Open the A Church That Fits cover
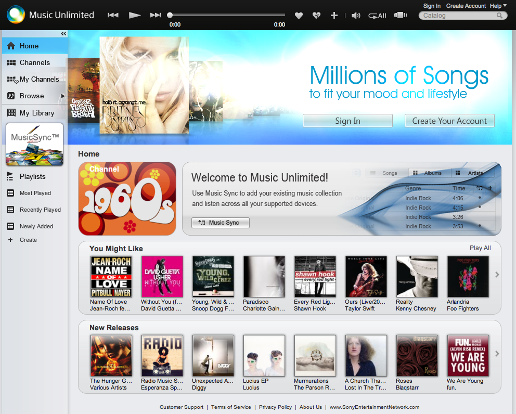 click(x=366, y=356)
